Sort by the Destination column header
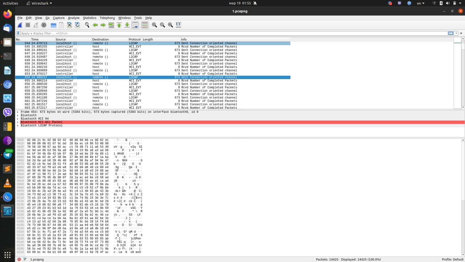This screenshot has height=262, width=465. tap(110, 39)
